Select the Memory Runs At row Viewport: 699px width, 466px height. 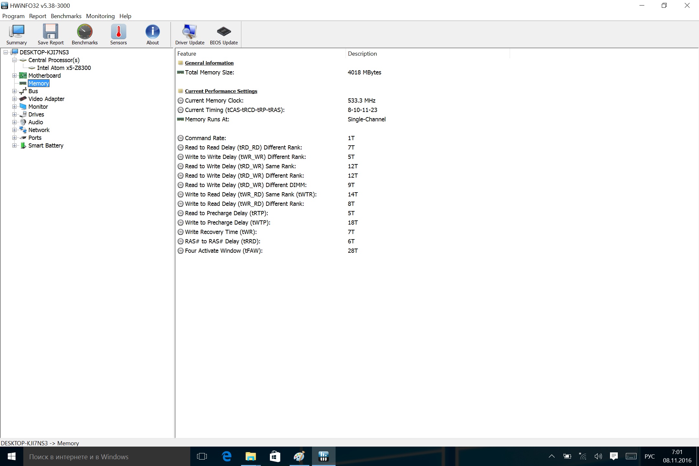(282, 119)
